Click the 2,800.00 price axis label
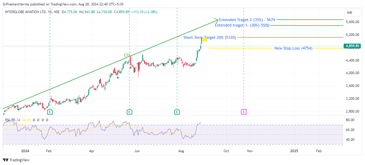This screenshot has height=165, width=365. click(352, 111)
